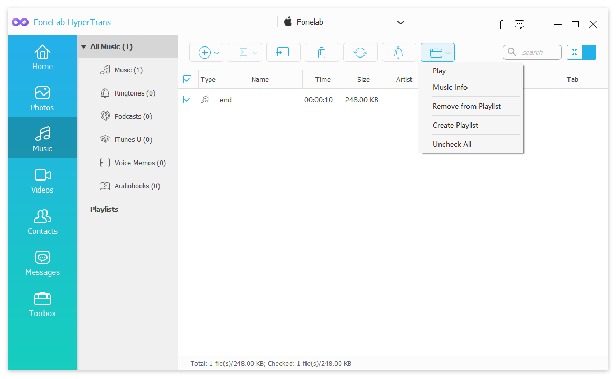
Task: Click Remove from Playlist option
Action: pos(466,106)
